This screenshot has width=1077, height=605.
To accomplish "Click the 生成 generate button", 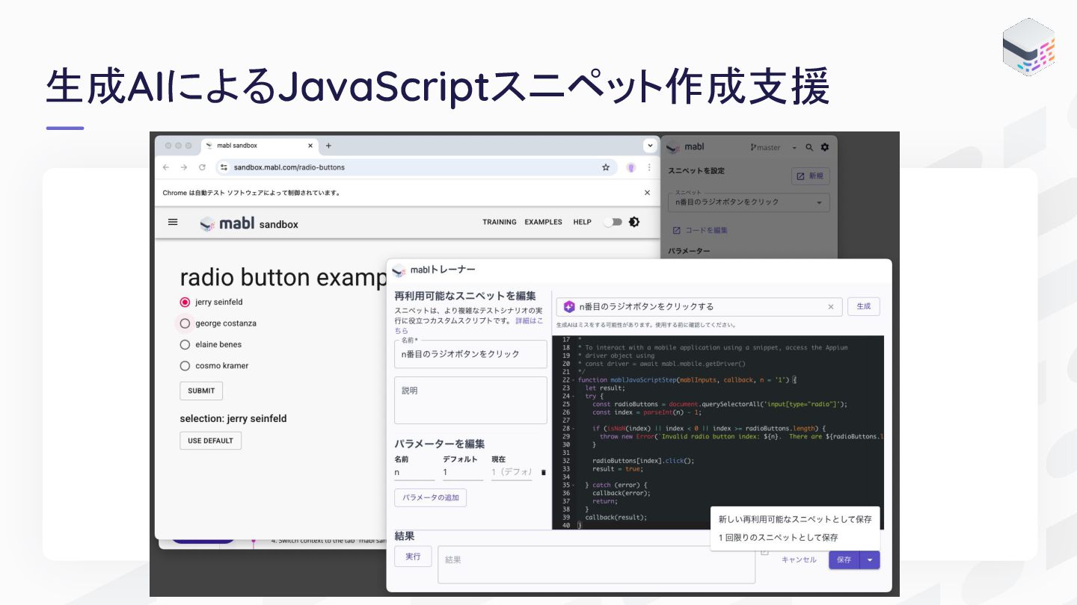I will click(864, 306).
